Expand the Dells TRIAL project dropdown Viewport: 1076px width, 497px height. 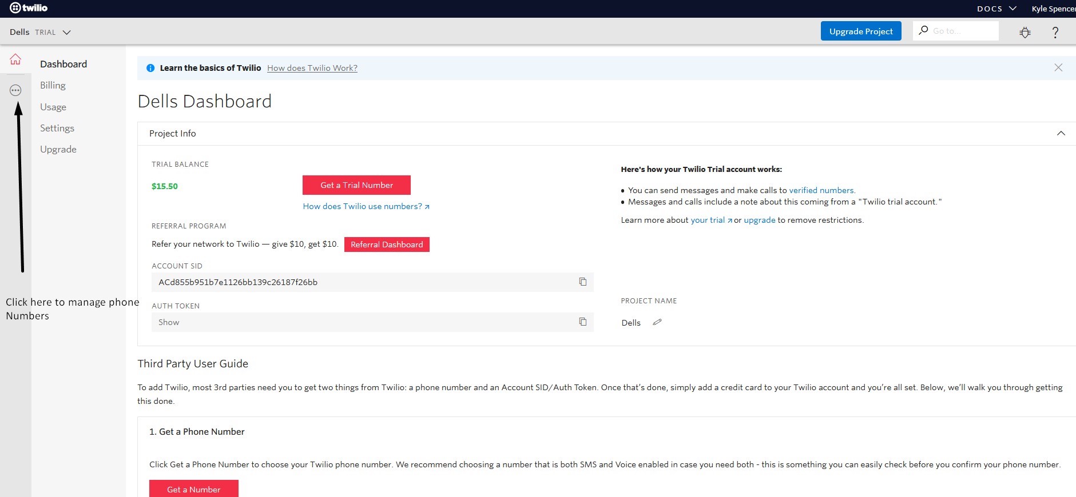(40, 33)
